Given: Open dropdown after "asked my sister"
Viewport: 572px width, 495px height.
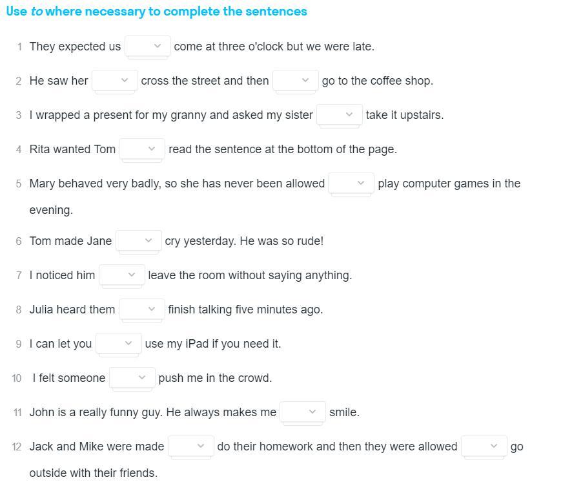Looking at the screenshot, I should (x=340, y=115).
